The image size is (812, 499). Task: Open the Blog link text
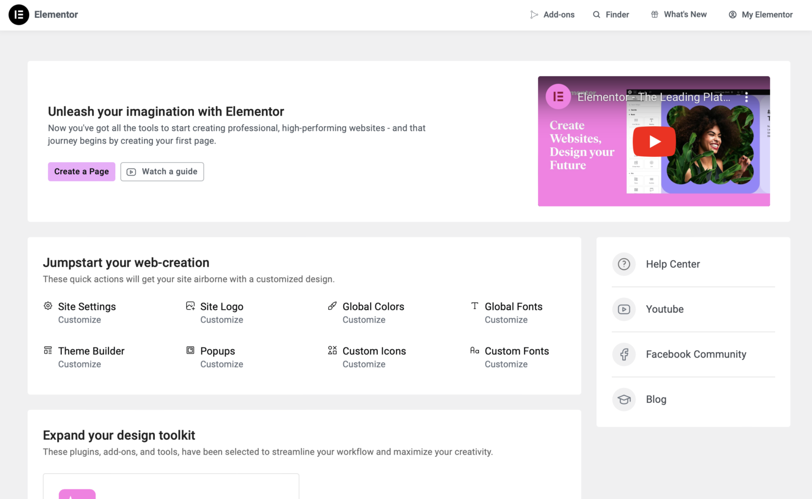[x=656, y=400]
